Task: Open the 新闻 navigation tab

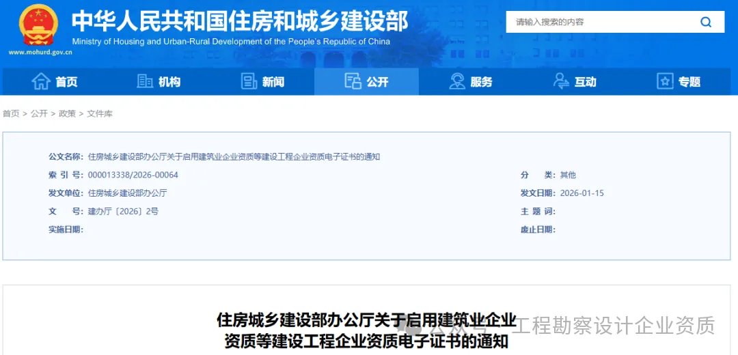Action: (262, 82)
